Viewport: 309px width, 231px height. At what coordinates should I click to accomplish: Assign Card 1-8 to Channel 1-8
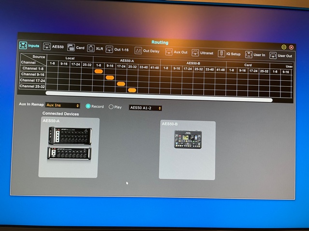[x=232, y=76]
